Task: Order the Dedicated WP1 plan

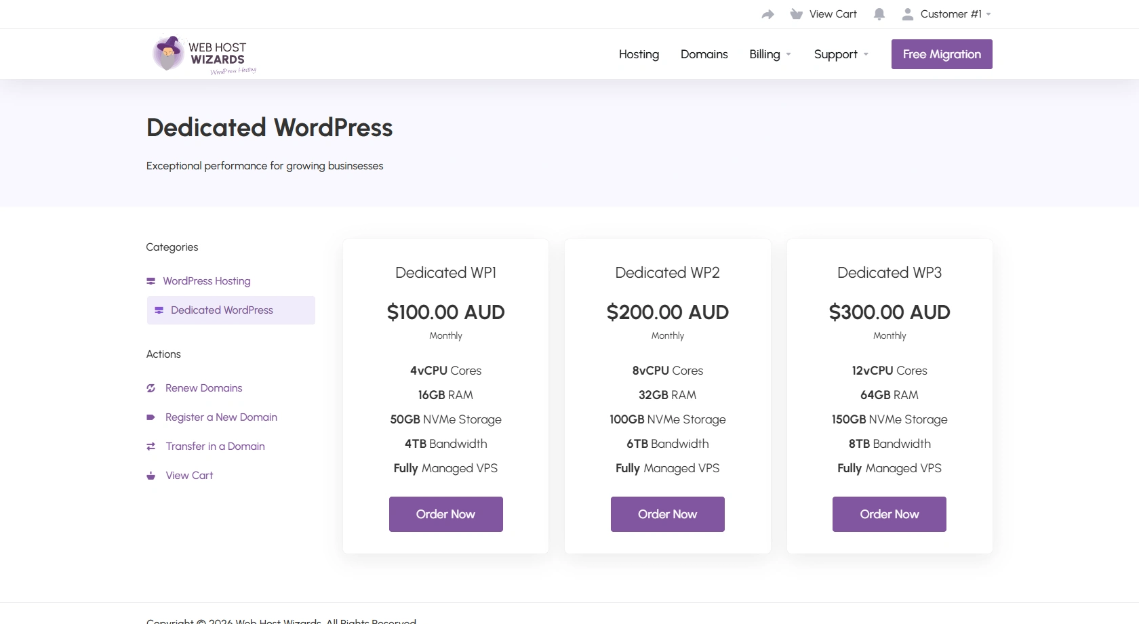Action: coord(446,514)
